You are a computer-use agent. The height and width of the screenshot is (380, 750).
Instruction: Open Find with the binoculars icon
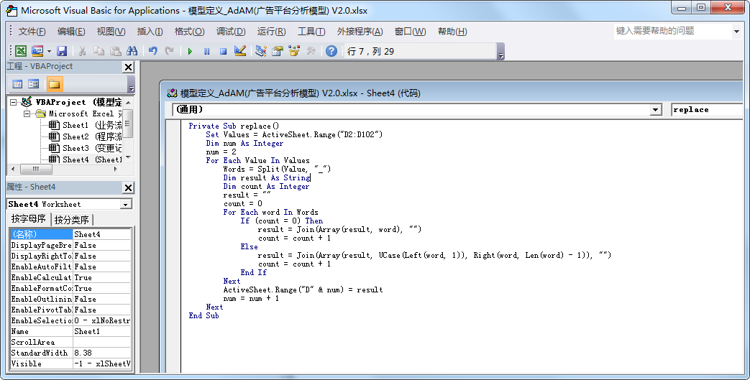pos(132,51)
